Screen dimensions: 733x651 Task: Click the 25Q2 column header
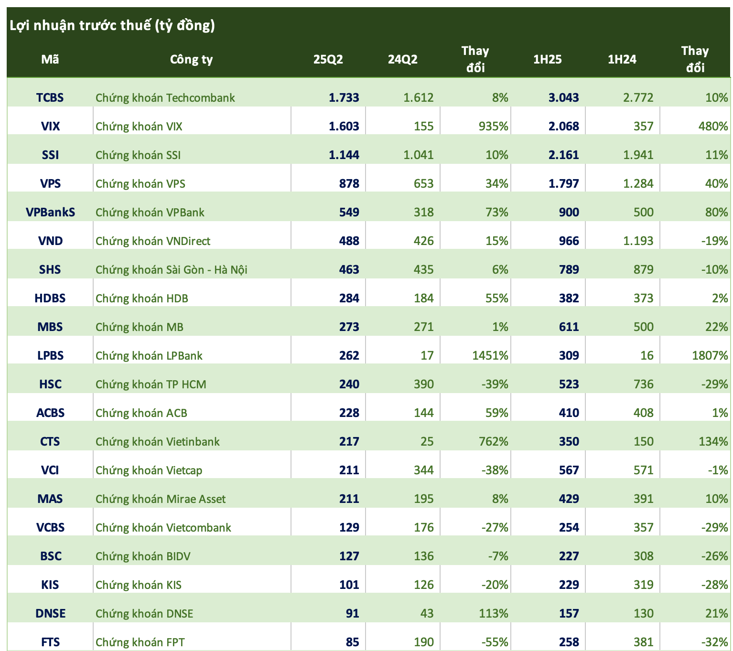click(328, 59)
